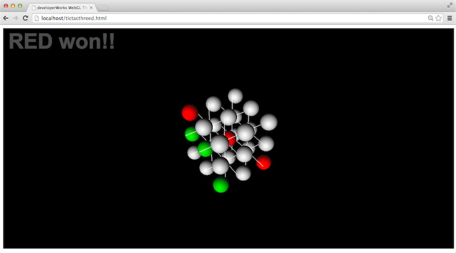Click the browser back arrow

point(6,18)
